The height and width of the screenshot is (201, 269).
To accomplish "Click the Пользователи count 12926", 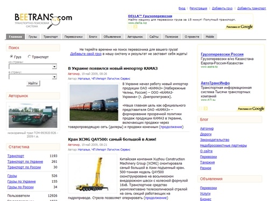I will 53,196.
